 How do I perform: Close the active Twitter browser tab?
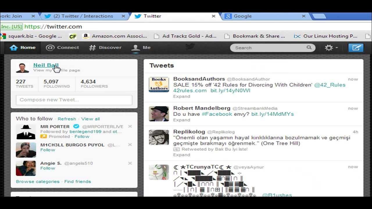[214, 16]
